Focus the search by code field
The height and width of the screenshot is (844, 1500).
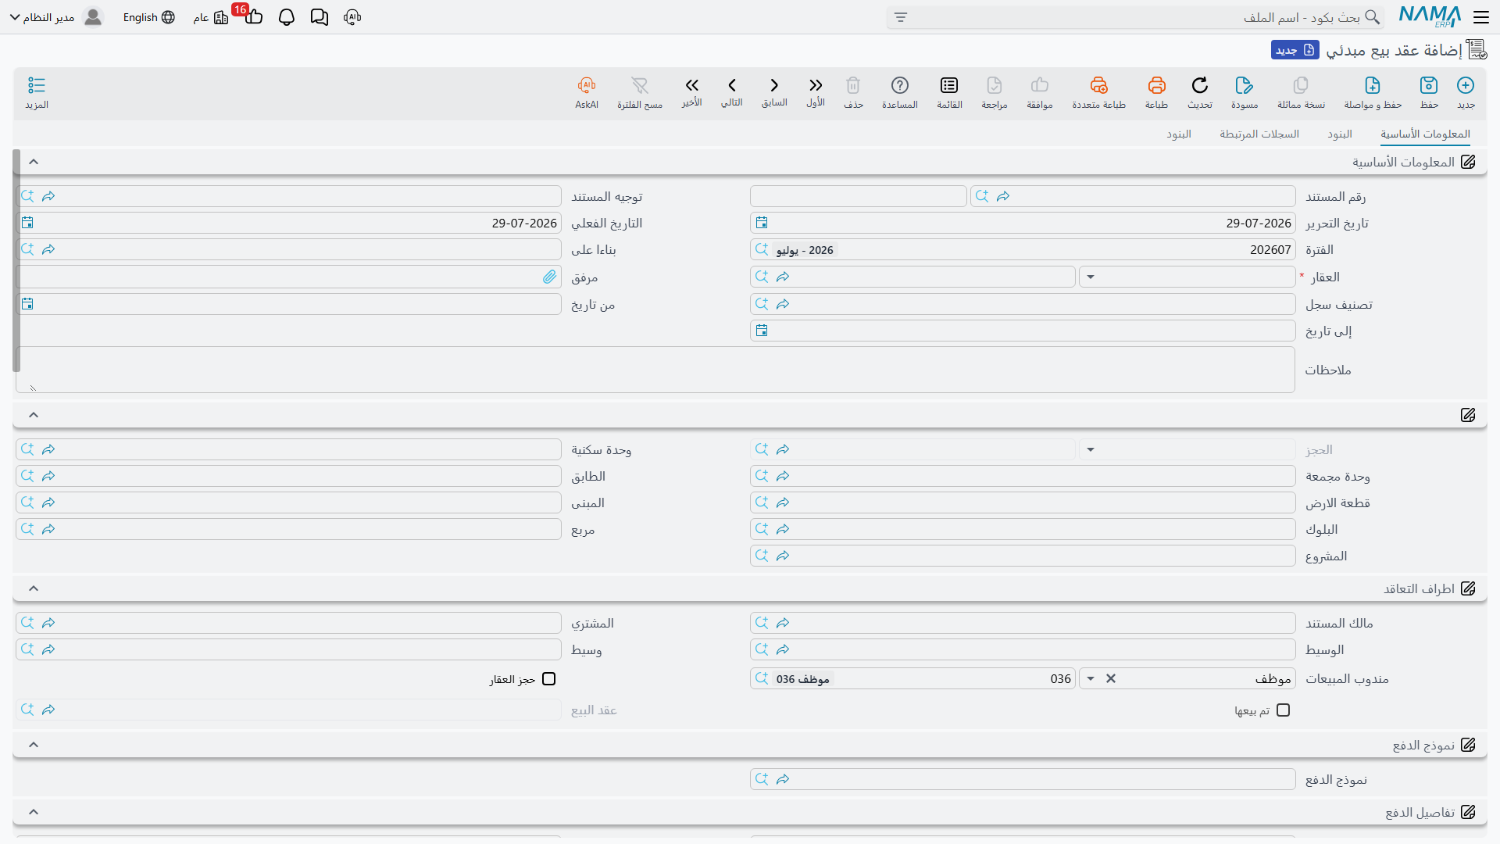1134,17
